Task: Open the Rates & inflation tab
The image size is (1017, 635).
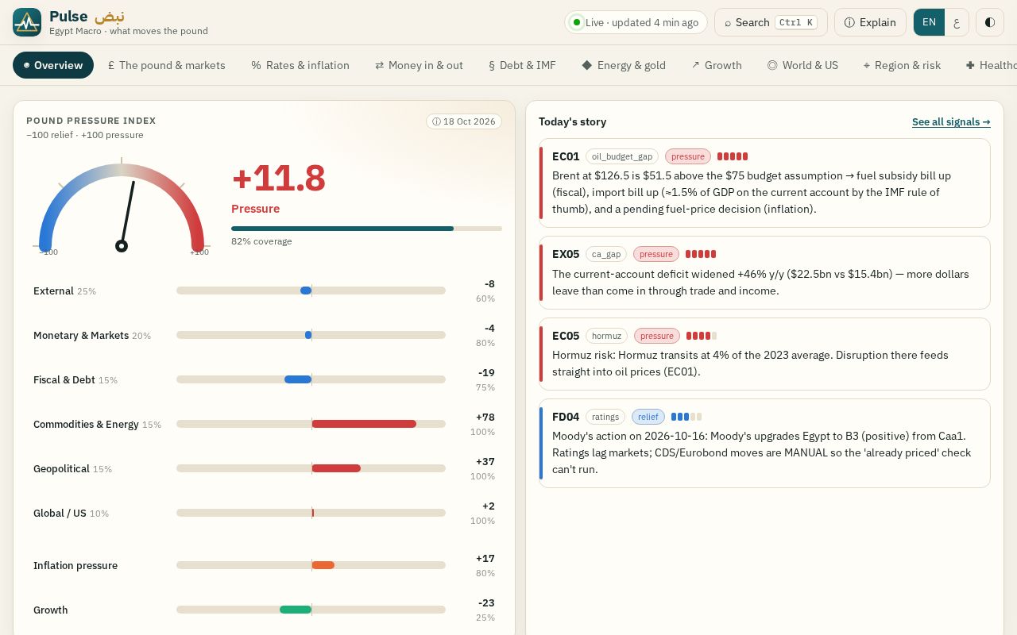Action: (300, 65)
